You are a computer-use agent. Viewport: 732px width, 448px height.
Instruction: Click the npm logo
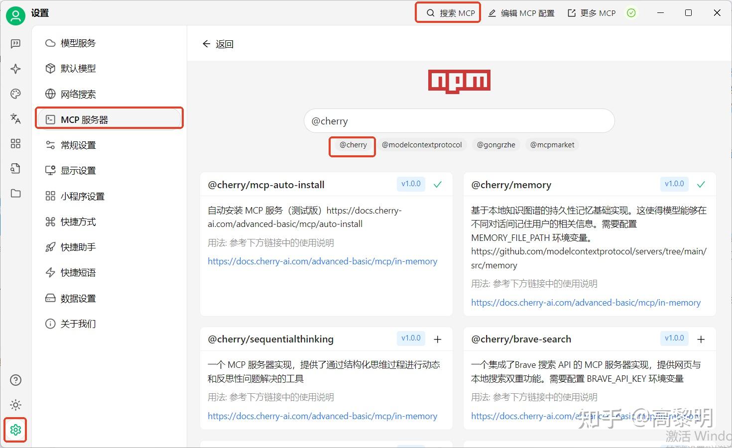(459, 80)
